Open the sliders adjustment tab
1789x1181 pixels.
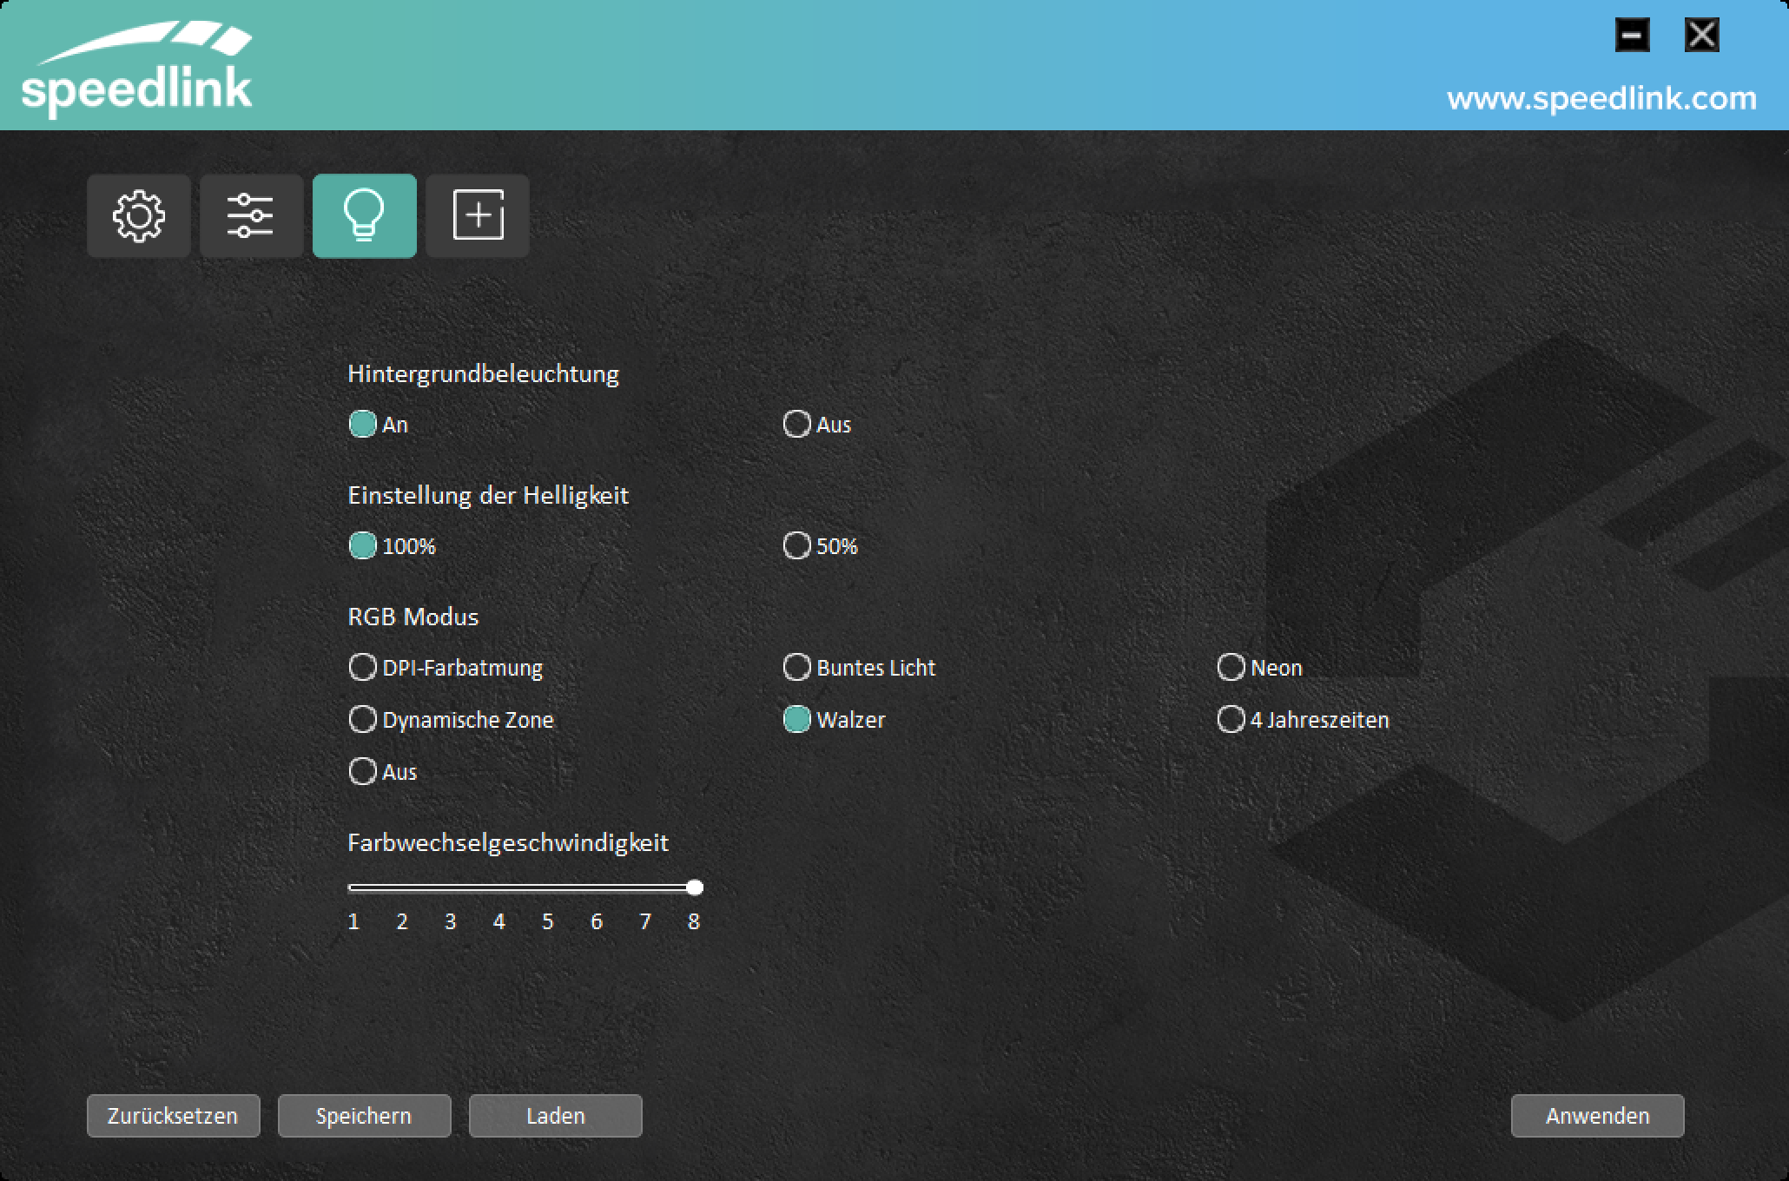coord(251,215)
